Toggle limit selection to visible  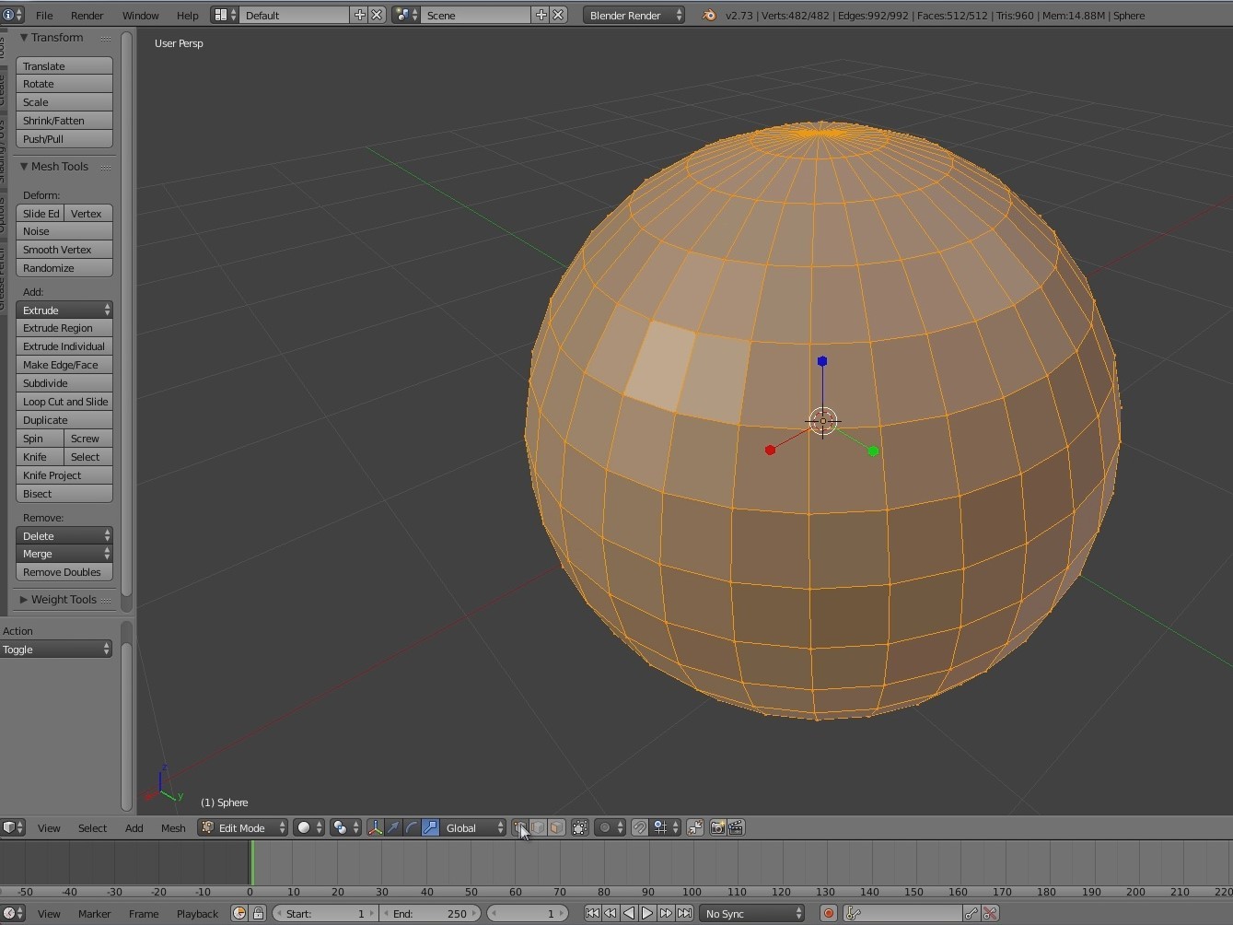pyautogui.click(x=580, y=827)
